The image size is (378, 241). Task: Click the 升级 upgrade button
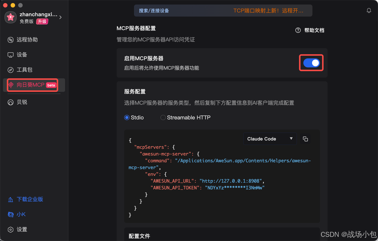[42, 21]
